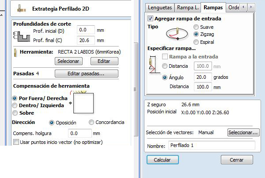Click the Nombre field Perfilado 1

click(x=212, y=145)
